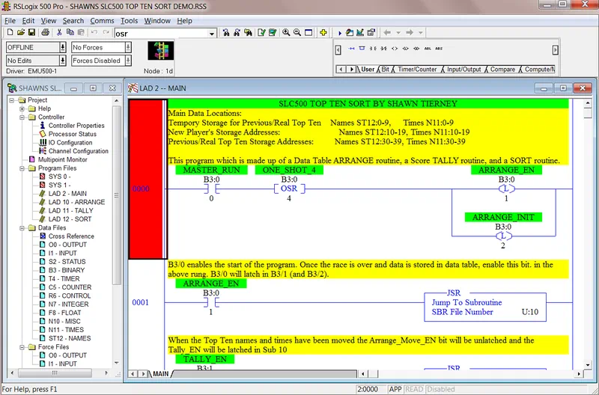
Task: Collapse the Controller folder node
Action: tap(22, 117)
